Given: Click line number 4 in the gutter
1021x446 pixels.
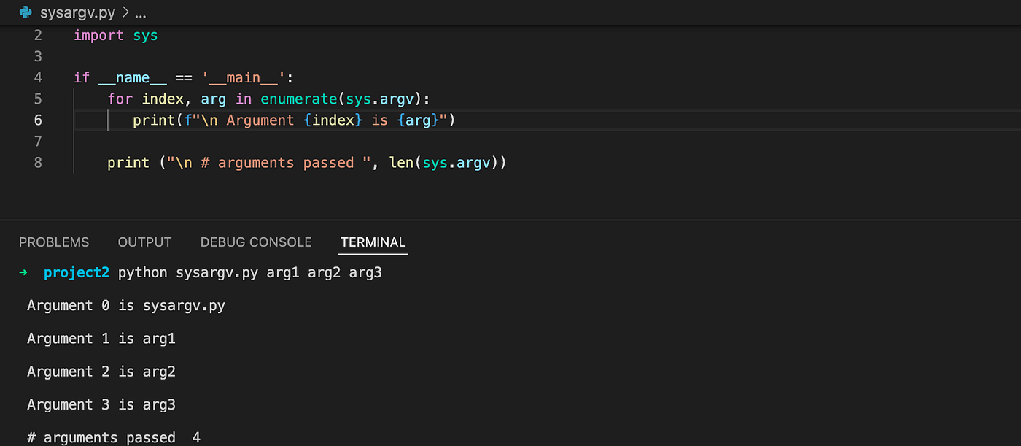Looking at the screenshot, I should (x=38, y=77).
